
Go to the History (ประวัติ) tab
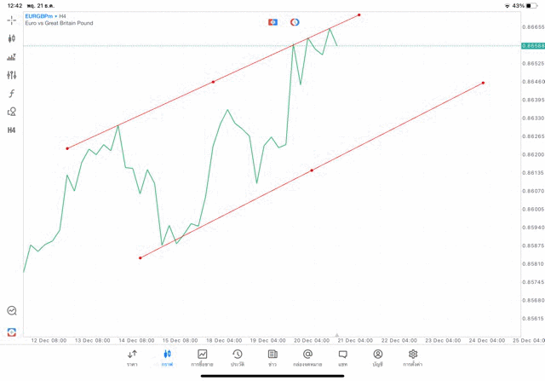tap(238, 358)
